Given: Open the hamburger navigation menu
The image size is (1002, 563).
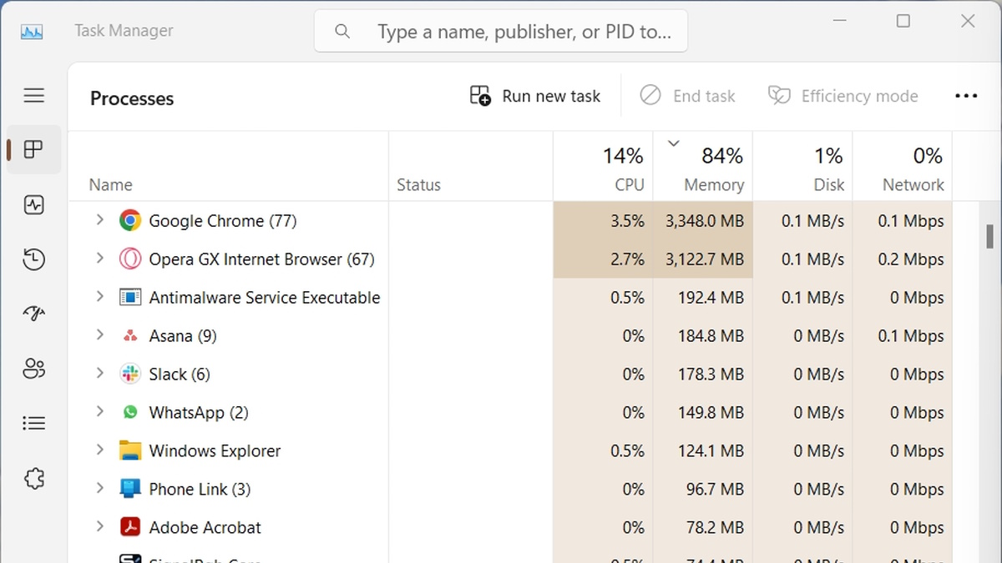Looking at the screenshot, I should pyautogui.click(x=34, y=95).
